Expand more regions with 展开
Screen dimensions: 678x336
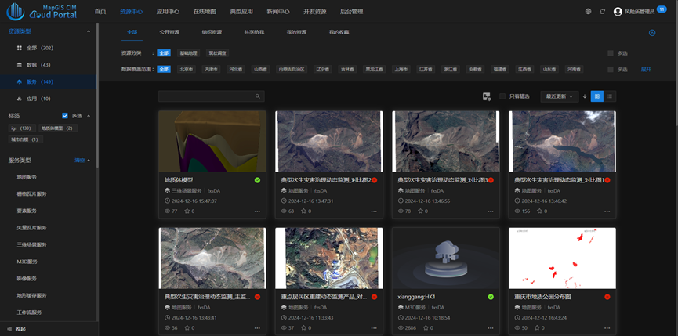point(646,70)
